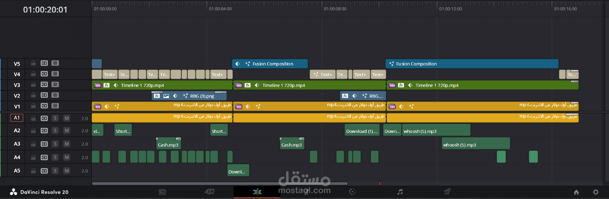Click fx badge on first Timeline 1 720p.mp4
This screenshot has width=609, height=199.
[107, 85]
